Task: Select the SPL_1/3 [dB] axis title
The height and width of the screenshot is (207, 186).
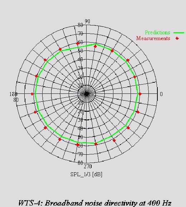Action: [x=86, y=174]
